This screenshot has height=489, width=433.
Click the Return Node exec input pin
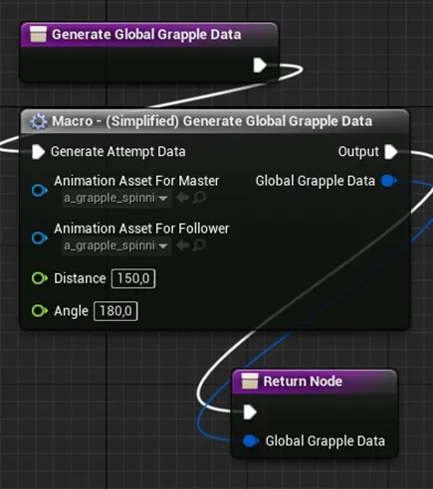(x=250, y=412)
